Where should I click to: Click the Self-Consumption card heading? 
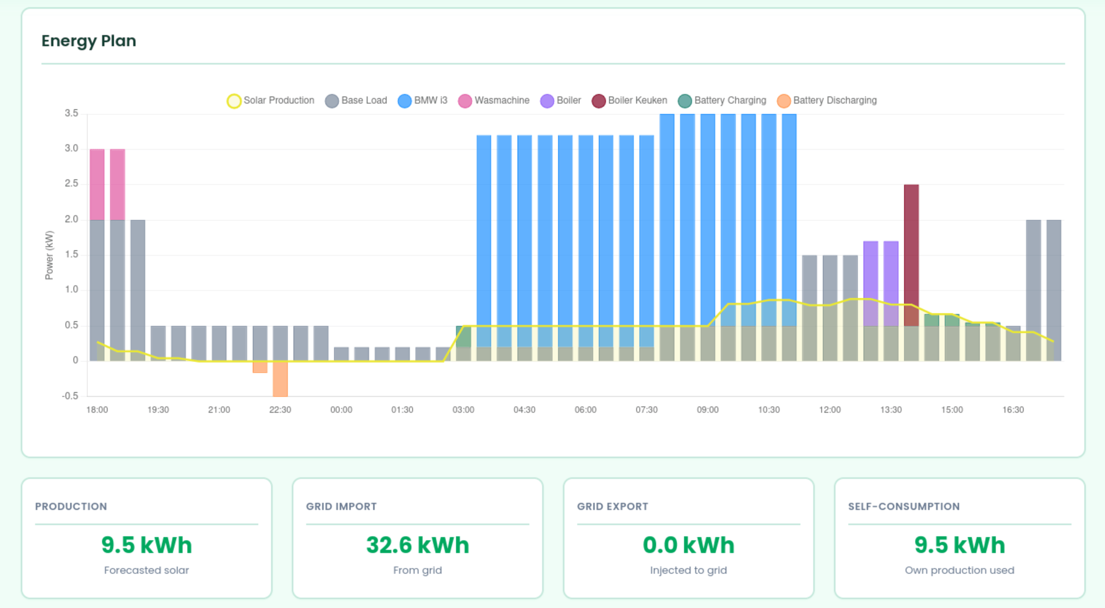click(903, 506)
